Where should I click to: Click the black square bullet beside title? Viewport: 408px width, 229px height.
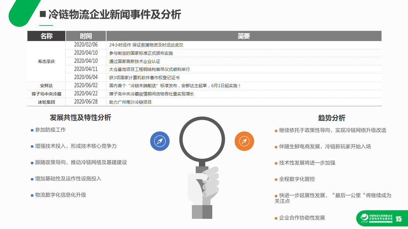tap(43, 14)
